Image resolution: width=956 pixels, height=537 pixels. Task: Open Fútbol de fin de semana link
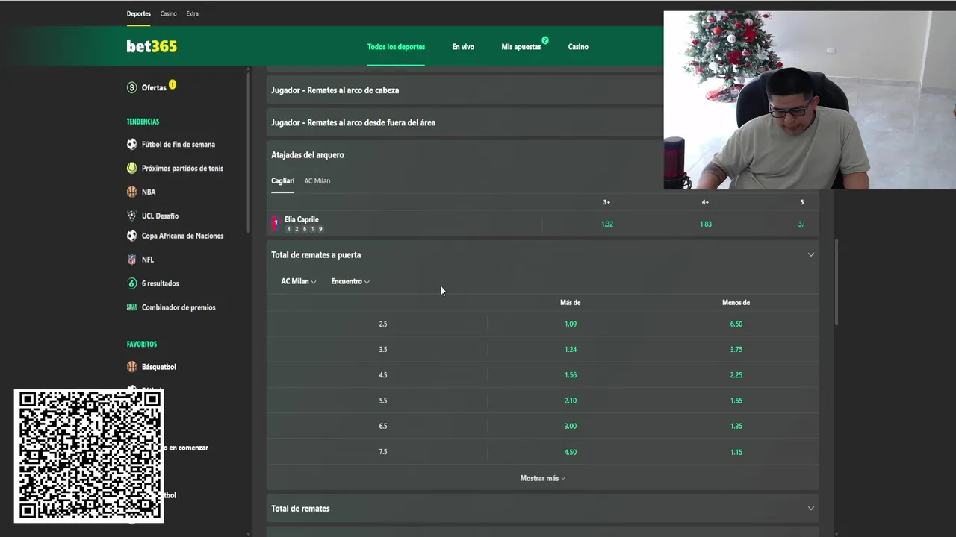click(179, 145)
